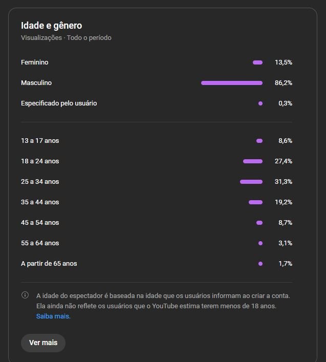This screenshot has width=326, height=362.
Task: Click the Feminino 13,5% bar
Action: click(257, 62)
